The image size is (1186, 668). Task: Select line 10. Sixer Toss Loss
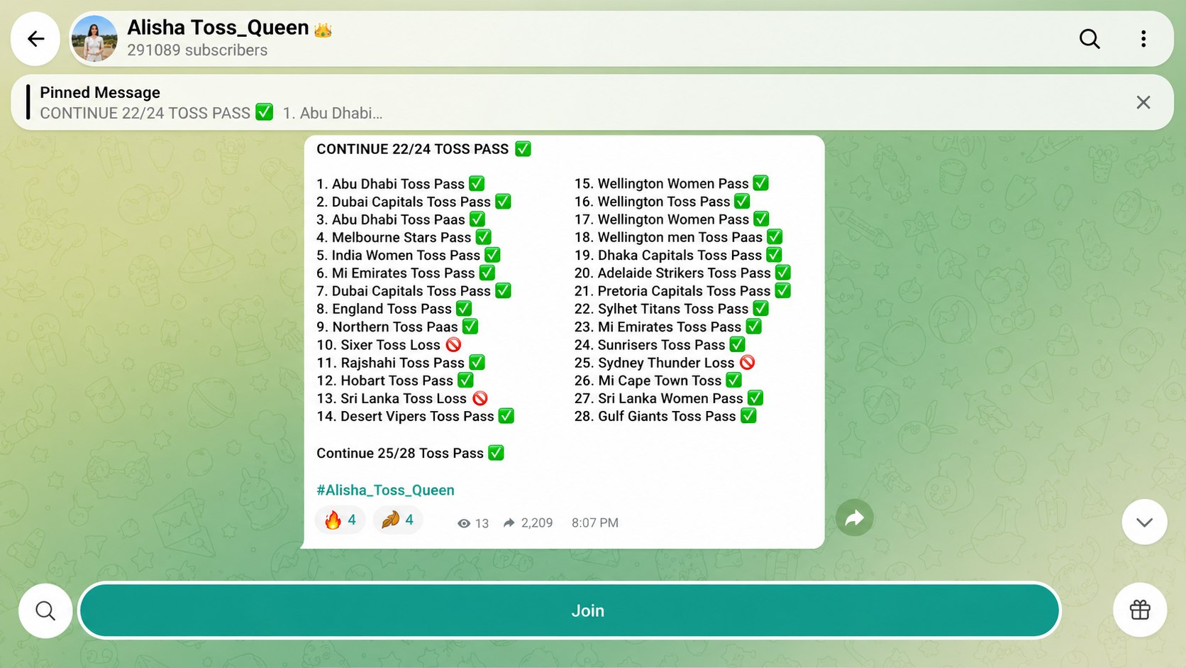point(389,345)
